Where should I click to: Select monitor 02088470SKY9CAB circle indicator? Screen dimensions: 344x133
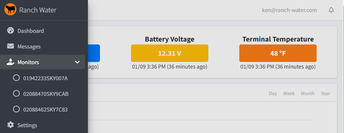[16, 94]
